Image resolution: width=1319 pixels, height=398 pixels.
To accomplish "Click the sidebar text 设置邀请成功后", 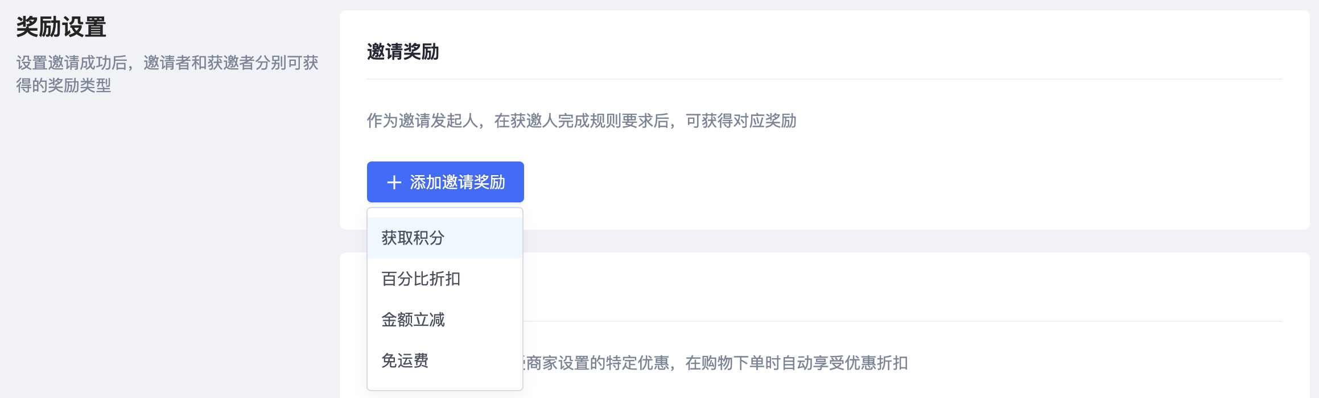I will [71, 63].
